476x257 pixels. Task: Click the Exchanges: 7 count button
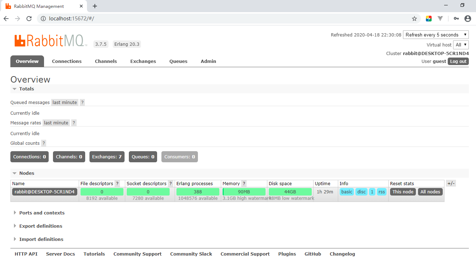point(107,157)
